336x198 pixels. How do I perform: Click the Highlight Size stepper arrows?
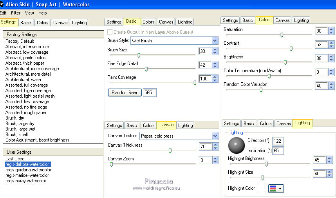pyautogui.click(x=329, y=174)
